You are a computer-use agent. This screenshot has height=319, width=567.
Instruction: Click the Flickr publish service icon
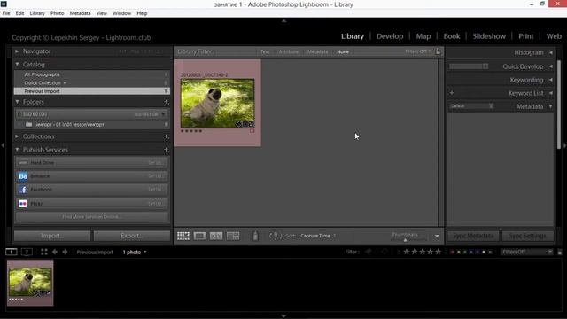click(23, 204)
